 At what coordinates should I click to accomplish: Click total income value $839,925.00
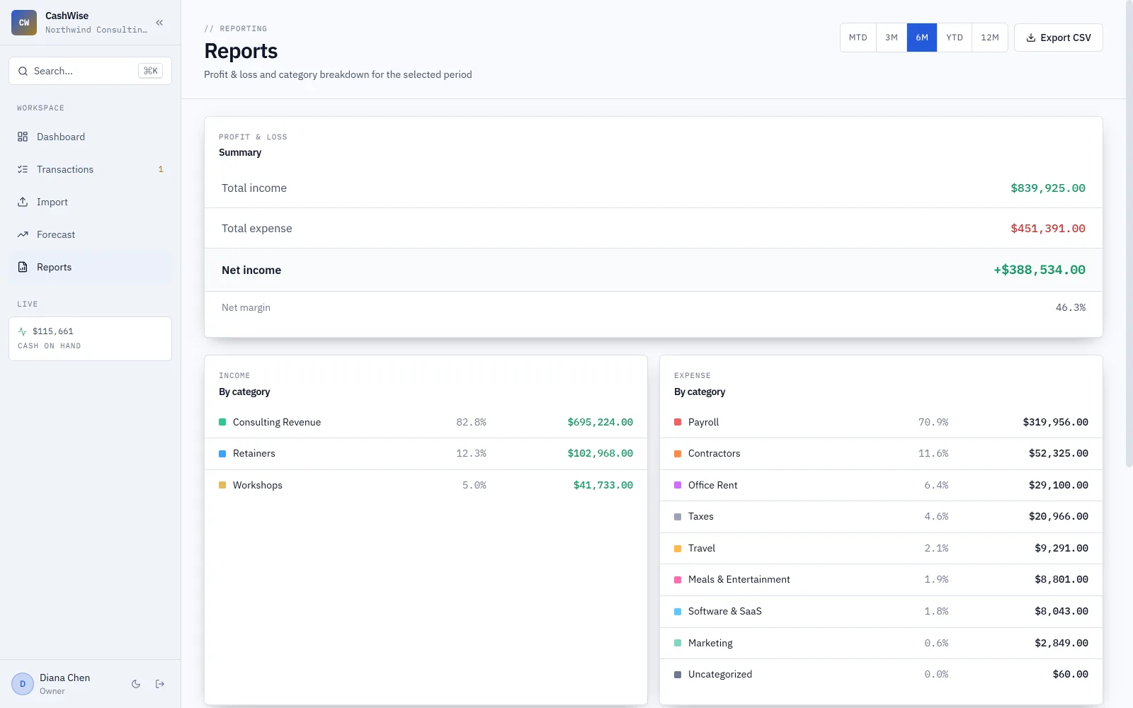point(1048,188)
